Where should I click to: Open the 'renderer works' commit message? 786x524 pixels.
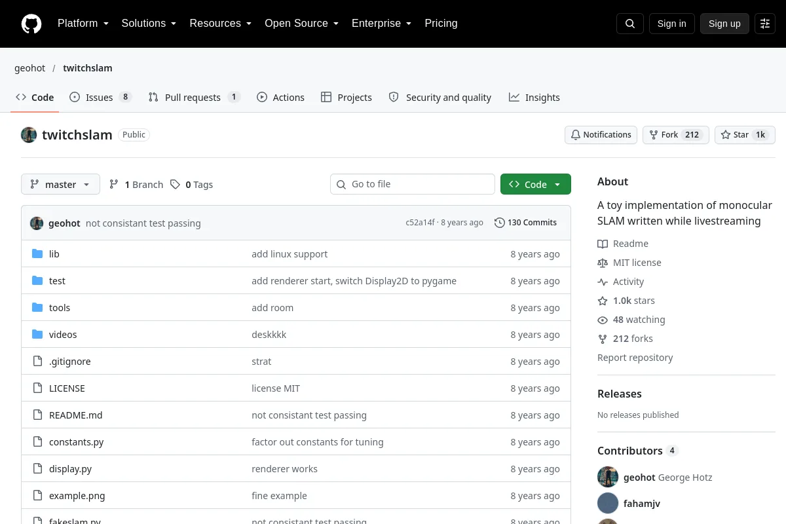click(284, 469)
